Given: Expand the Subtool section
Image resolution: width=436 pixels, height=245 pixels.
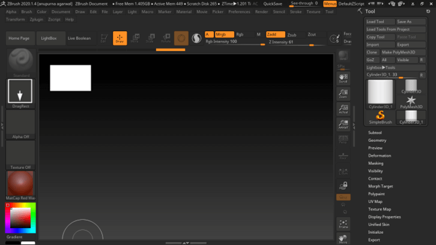Looking at the screenshot, I should (x=375, y=132).
